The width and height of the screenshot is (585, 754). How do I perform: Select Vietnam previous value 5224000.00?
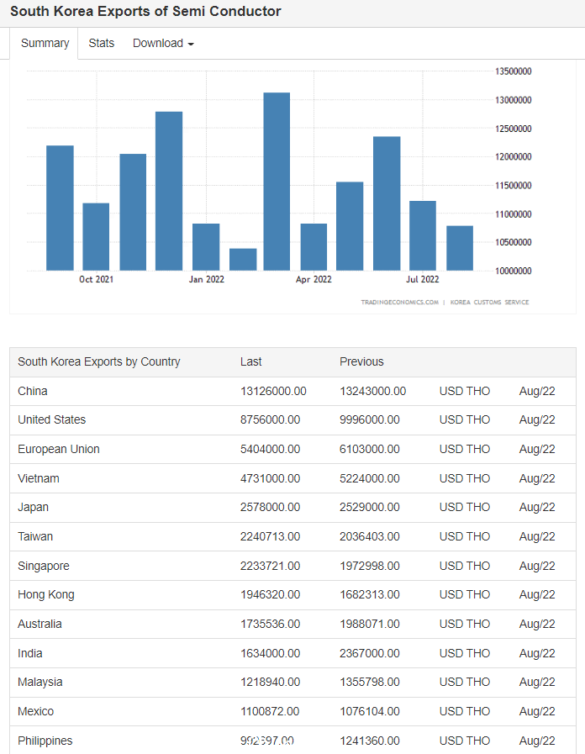tap(370, 478)
